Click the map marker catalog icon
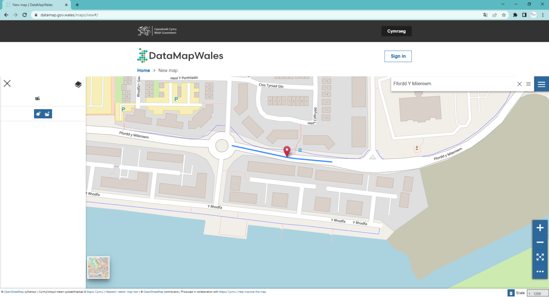The height and width of the screenshot is (297, 549). coord(38,98)
